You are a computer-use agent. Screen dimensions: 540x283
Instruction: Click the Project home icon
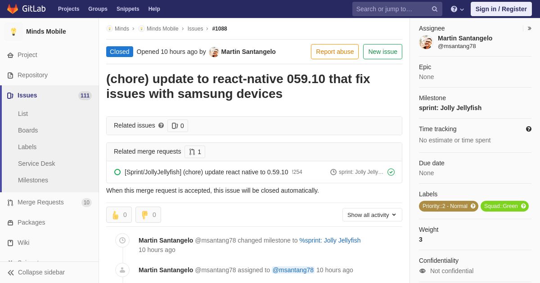click(10, 55)
